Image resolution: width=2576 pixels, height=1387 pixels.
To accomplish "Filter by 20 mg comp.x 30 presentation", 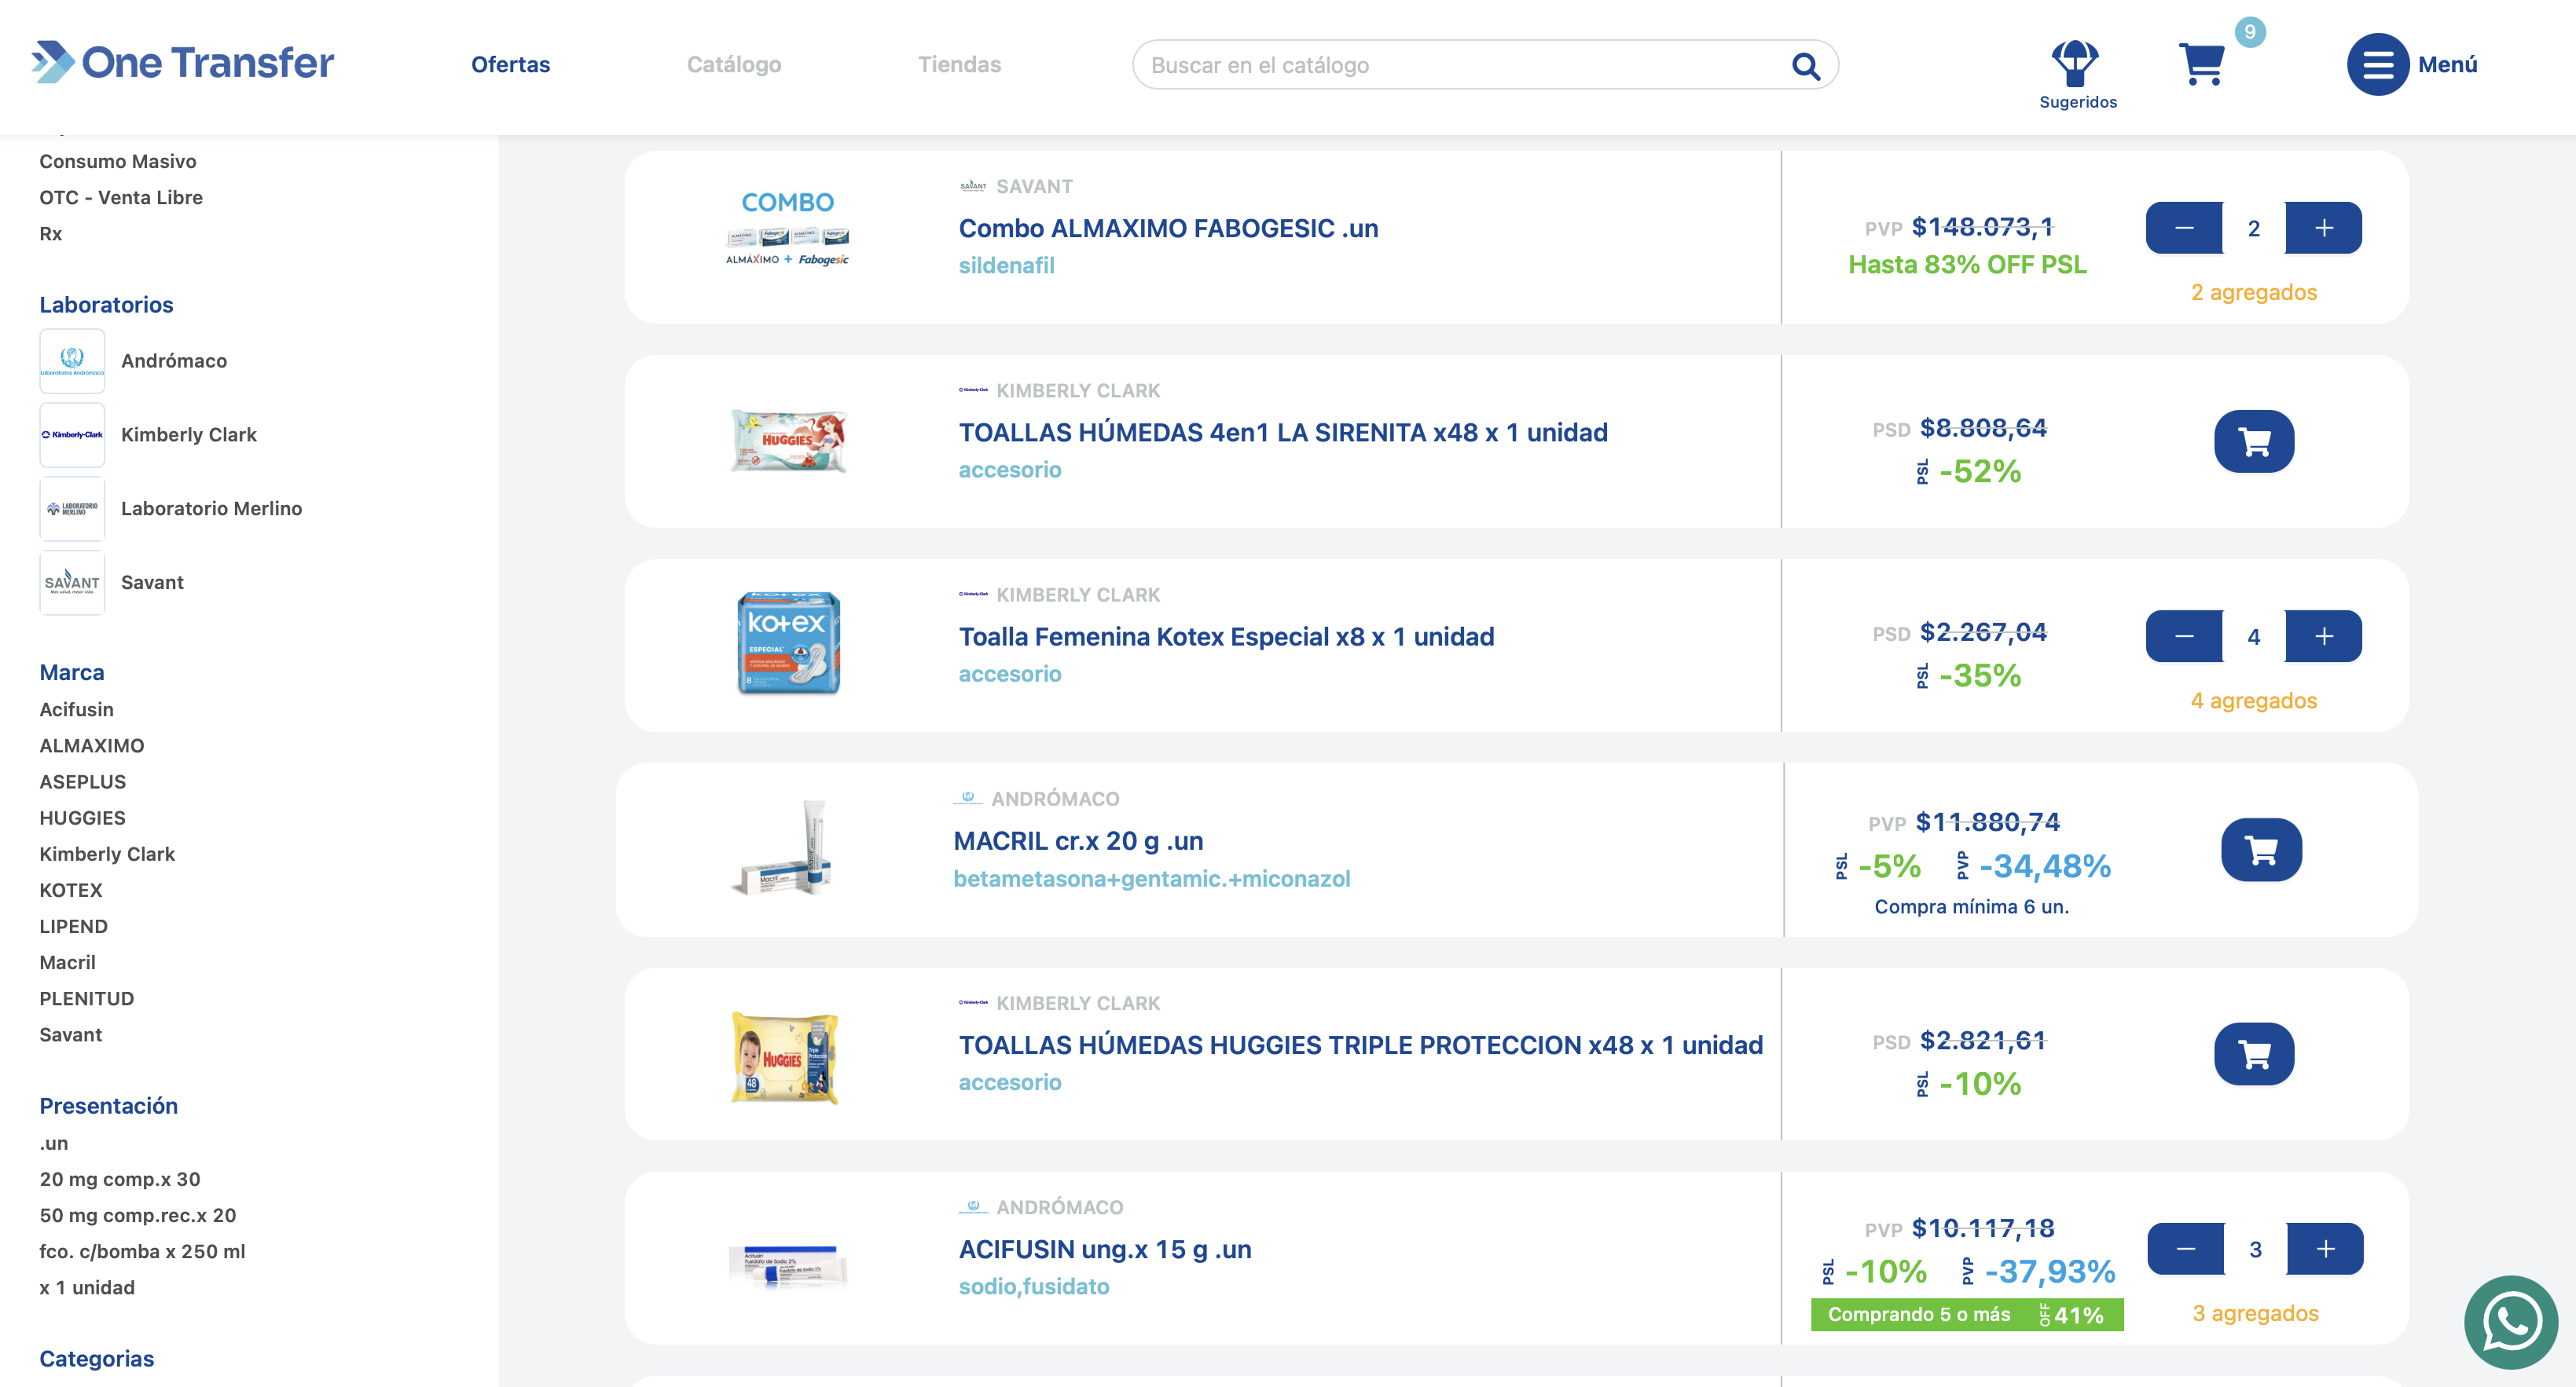I will (x=120, y=1179).
